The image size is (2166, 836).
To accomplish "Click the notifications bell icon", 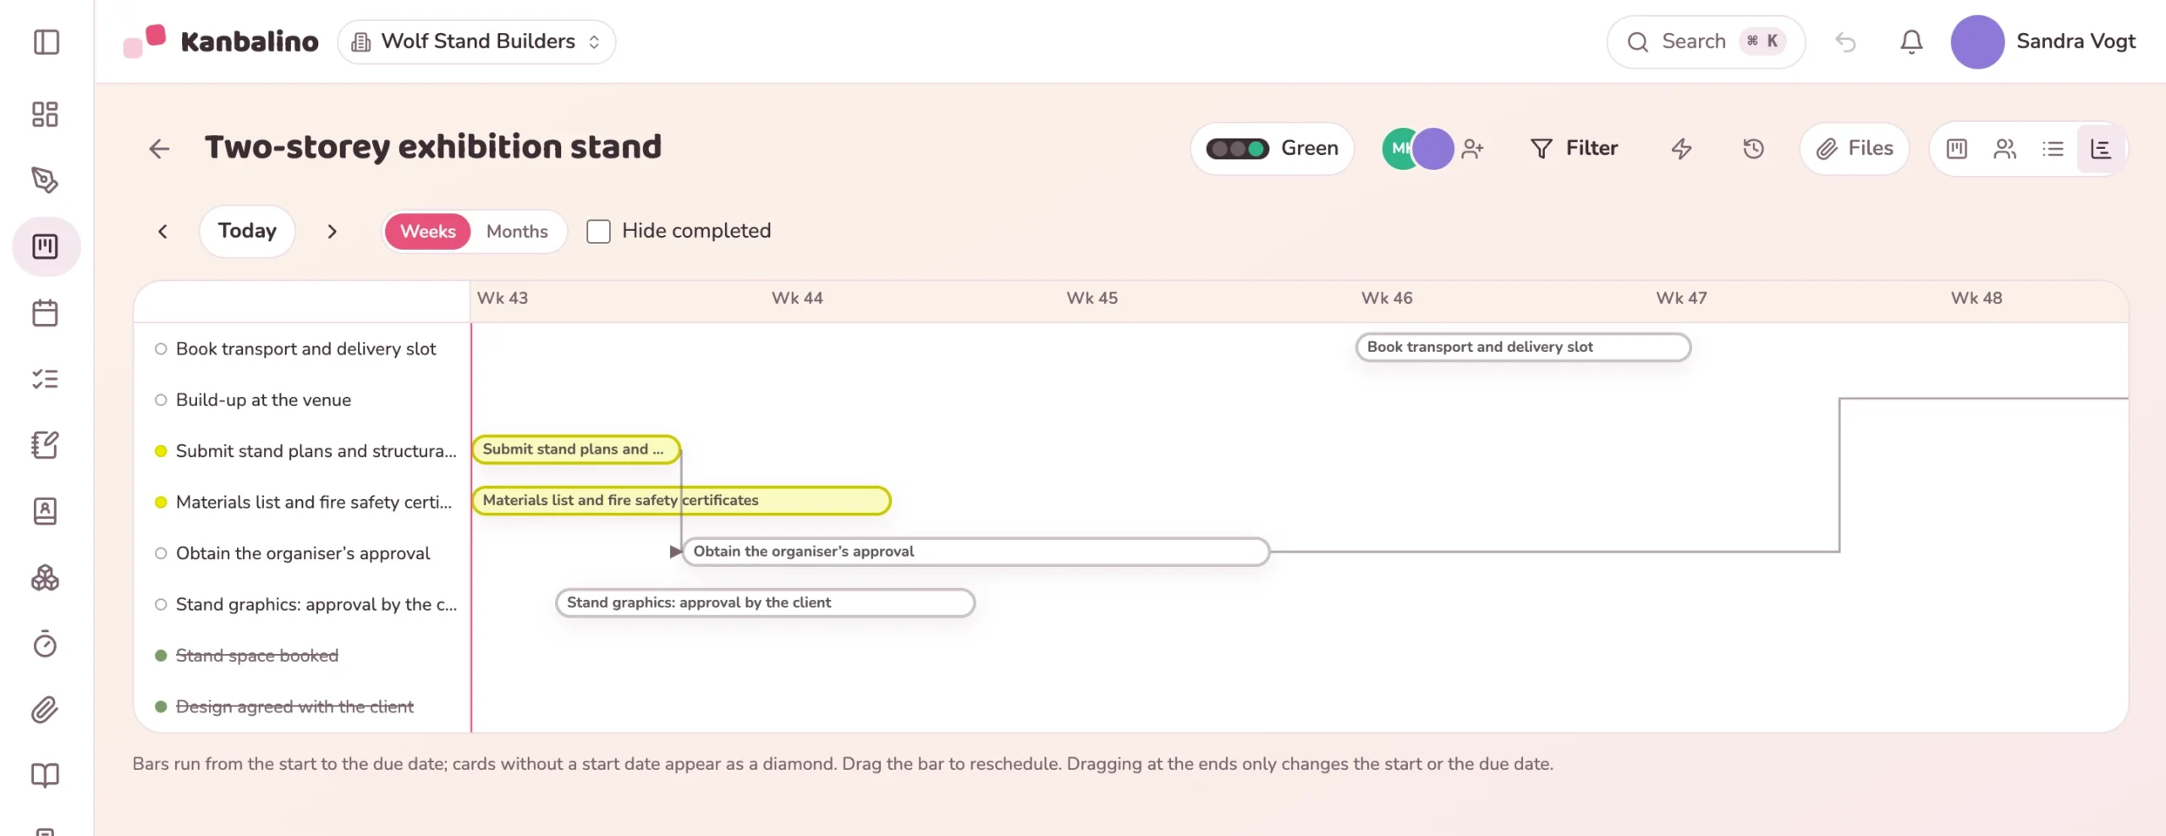I will [1911, 41].
